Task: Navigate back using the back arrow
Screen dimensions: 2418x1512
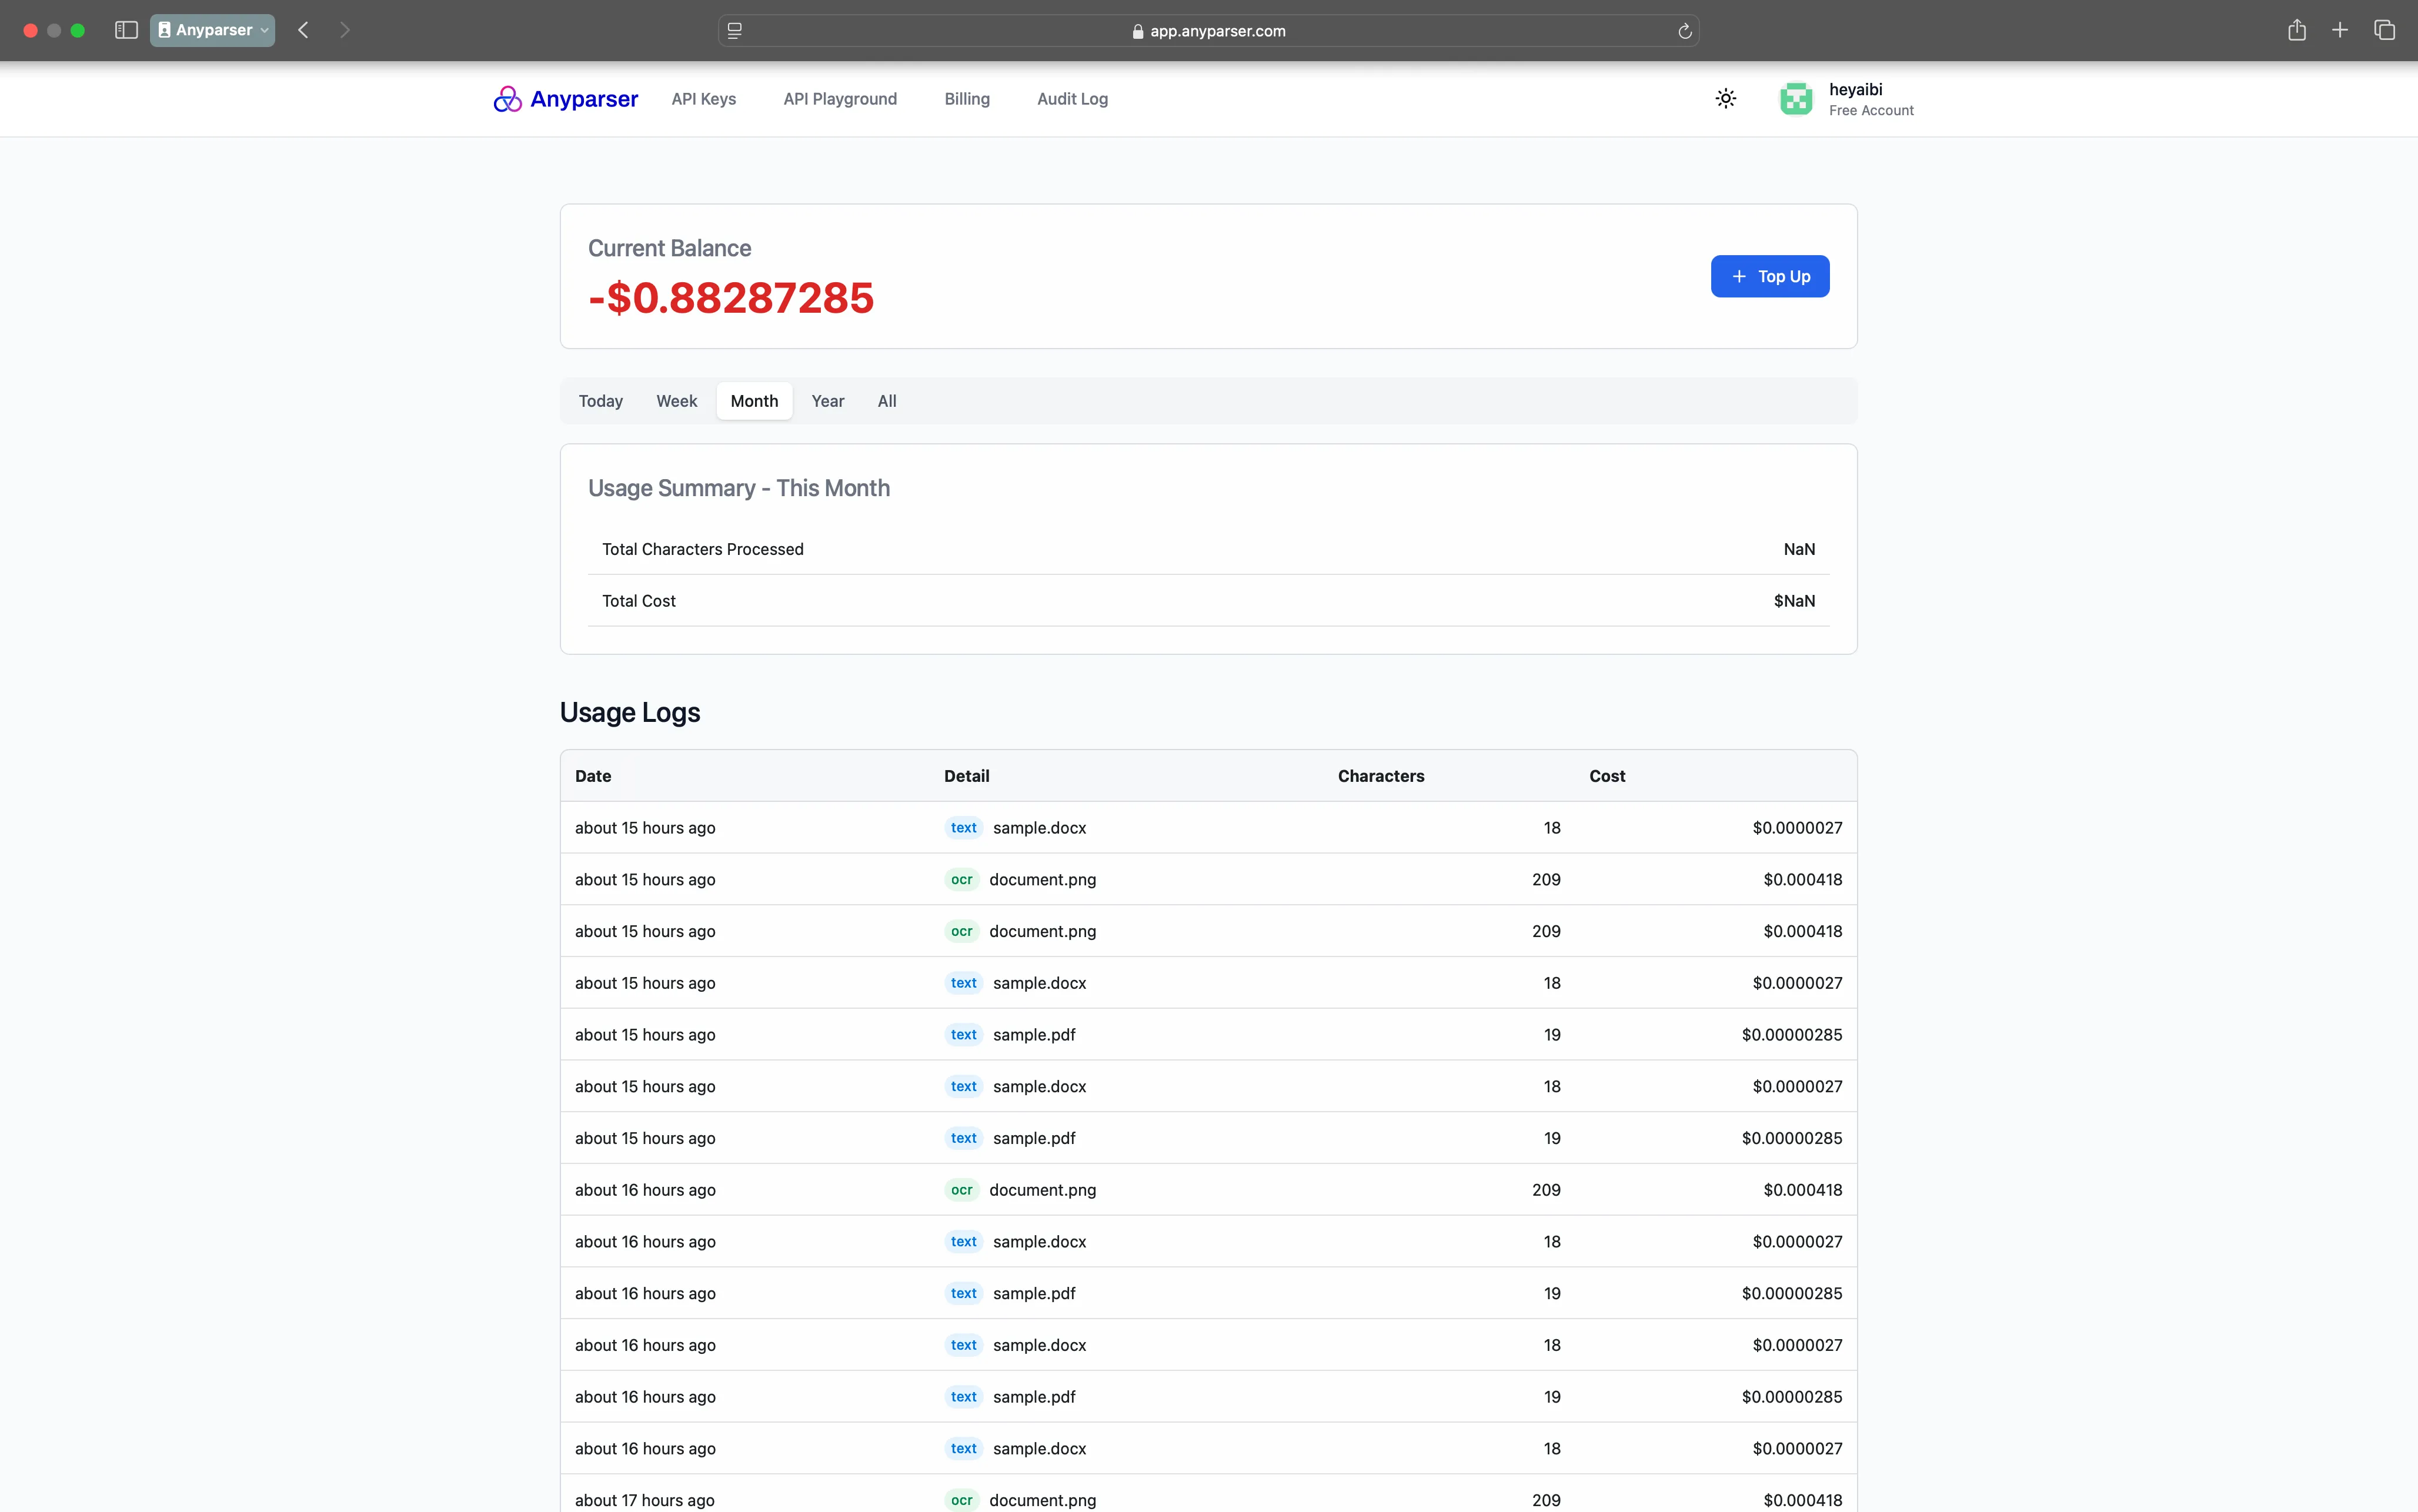Action: click(303, 30)
